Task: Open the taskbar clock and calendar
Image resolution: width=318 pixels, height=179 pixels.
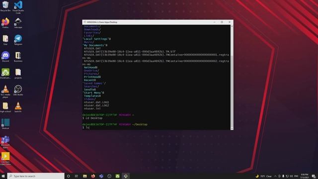Action: pyautogui.click(x=305, y=176)
